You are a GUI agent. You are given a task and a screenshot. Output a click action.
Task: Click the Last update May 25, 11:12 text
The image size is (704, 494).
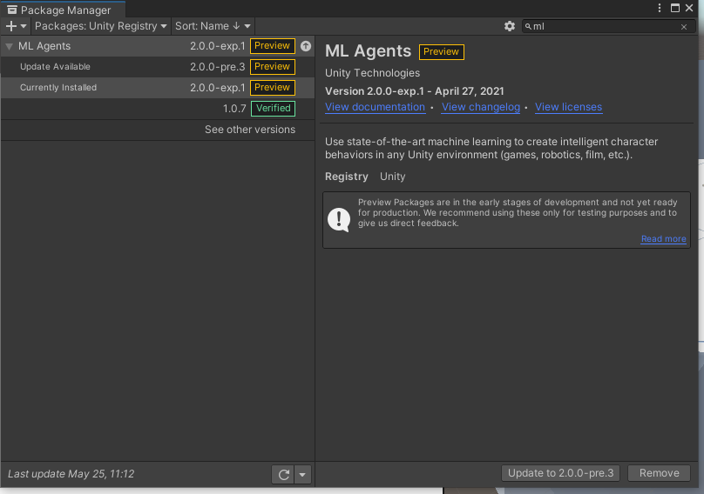[71, 474]
